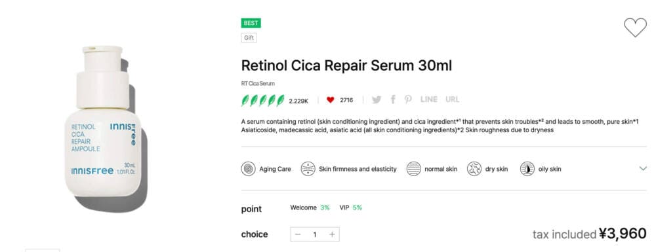Click the BEST green badge
The height and width of the screenshot is (252, 656).
tap(251, 24)
